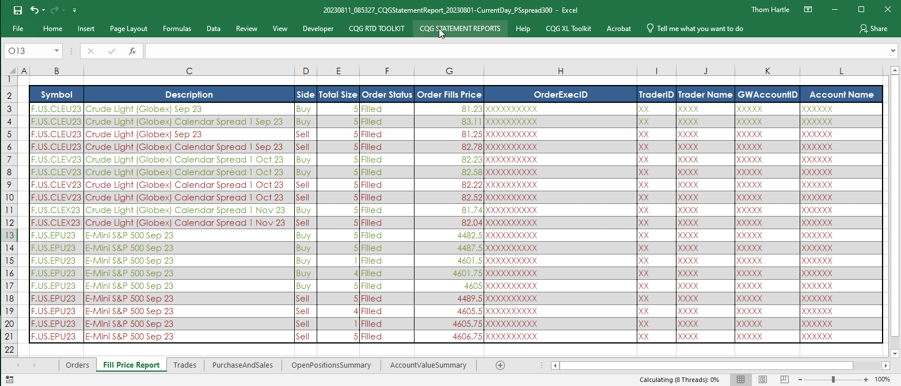Click the Save icon in title bar
Image resolution: width=901 pixels, height=386 pixels.
(x=17, y=10)
